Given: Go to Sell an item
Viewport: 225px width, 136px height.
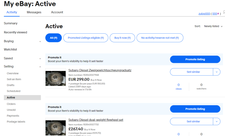Looking at the screenshot, I should (x=14, y=79).
